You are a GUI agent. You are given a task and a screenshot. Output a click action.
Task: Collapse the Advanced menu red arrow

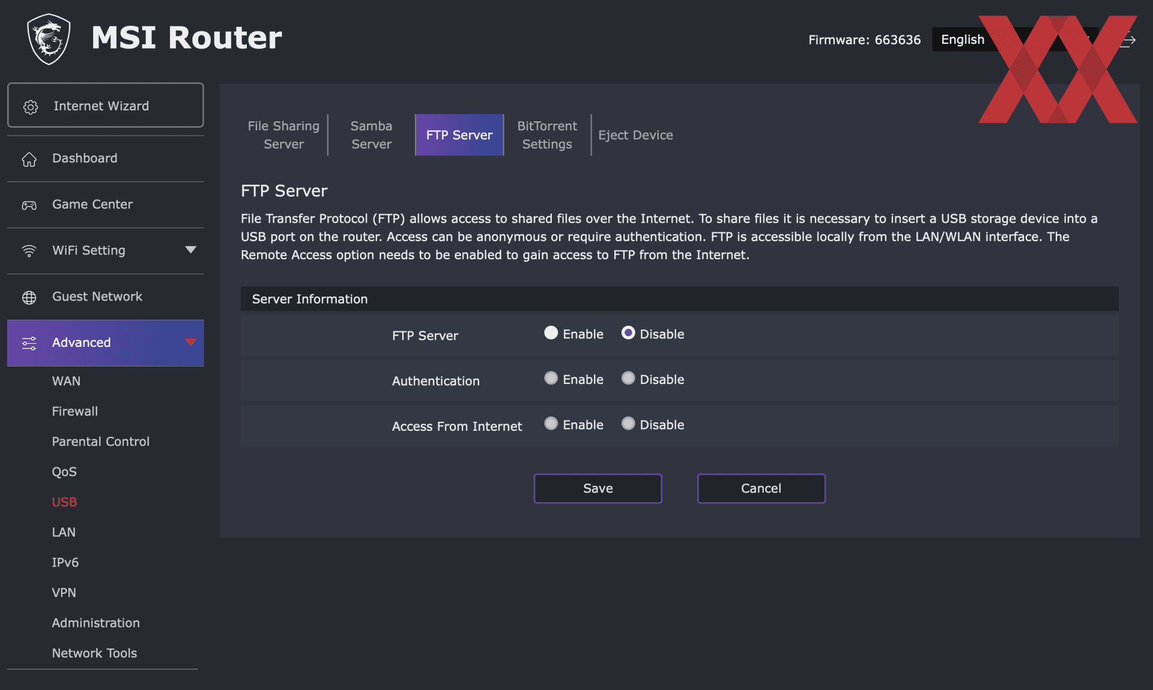(190, 342)
